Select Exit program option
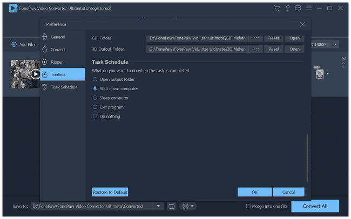This screenshot has height=219, width=351. click(95, 107)
